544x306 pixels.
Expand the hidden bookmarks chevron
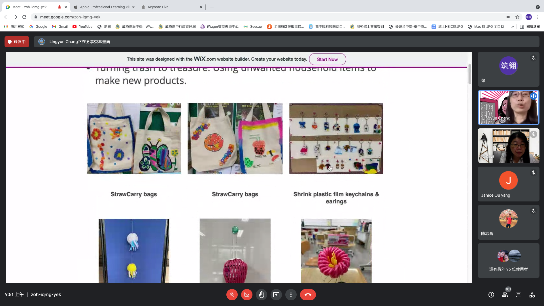pos(512,27)
